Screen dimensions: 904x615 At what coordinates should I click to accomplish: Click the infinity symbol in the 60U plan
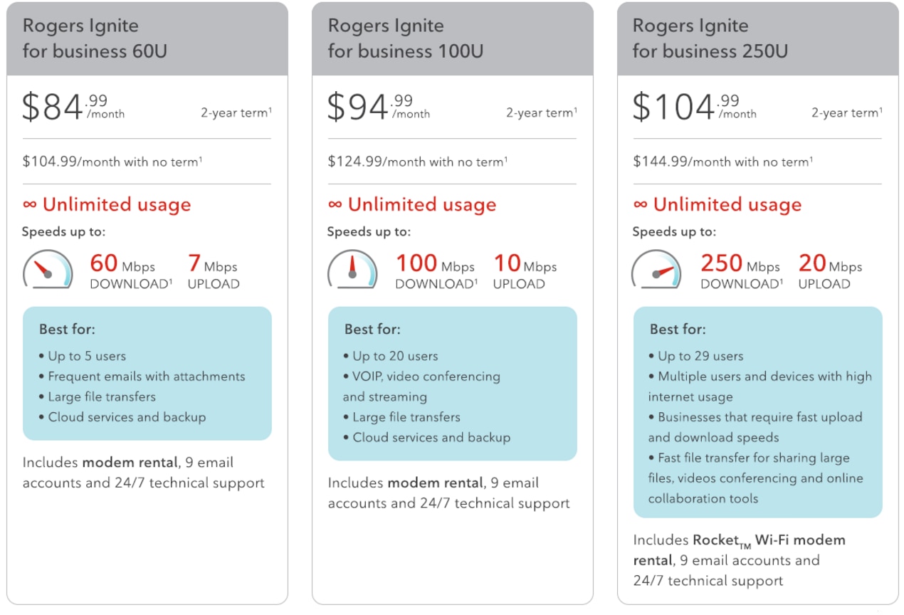point(29,205)
